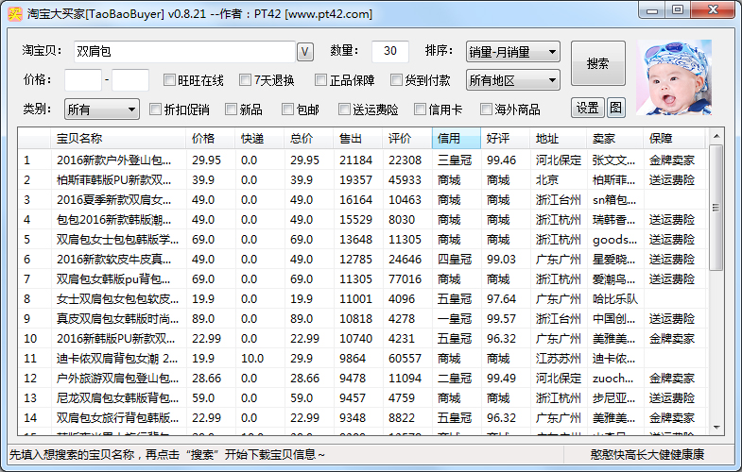Select row 12 item 户外旅游双肩包登山包
This screenshot has width=742, height=472.
[363, 379]
